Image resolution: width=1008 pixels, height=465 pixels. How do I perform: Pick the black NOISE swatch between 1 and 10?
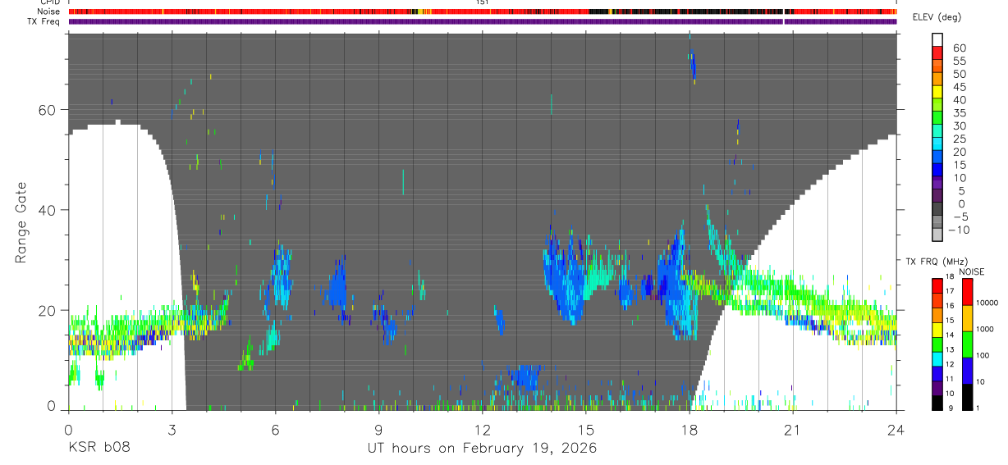[966, 395]
